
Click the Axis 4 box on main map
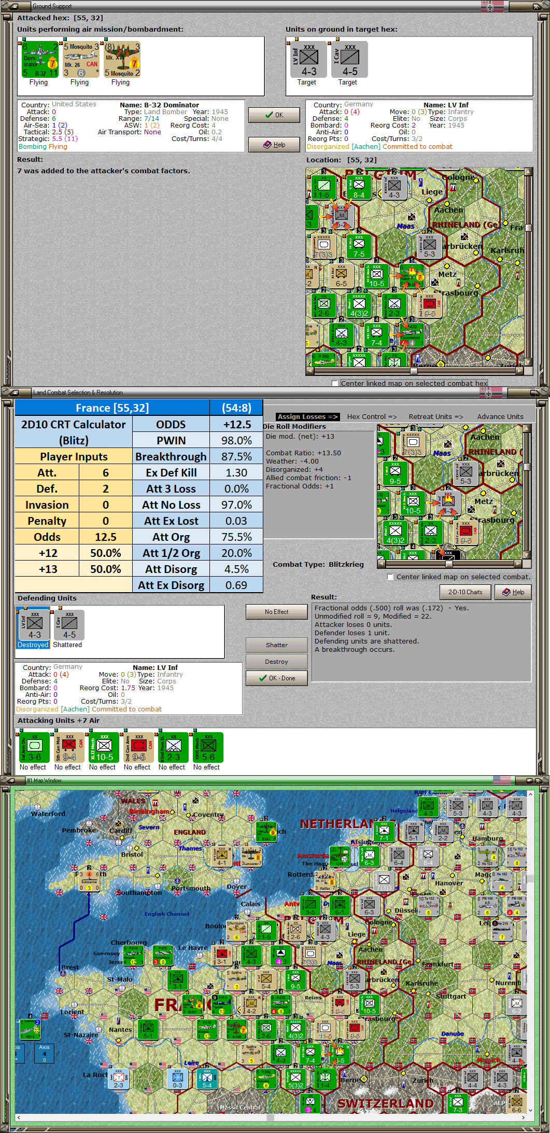pyautogui.click(x=45, y=1054)
